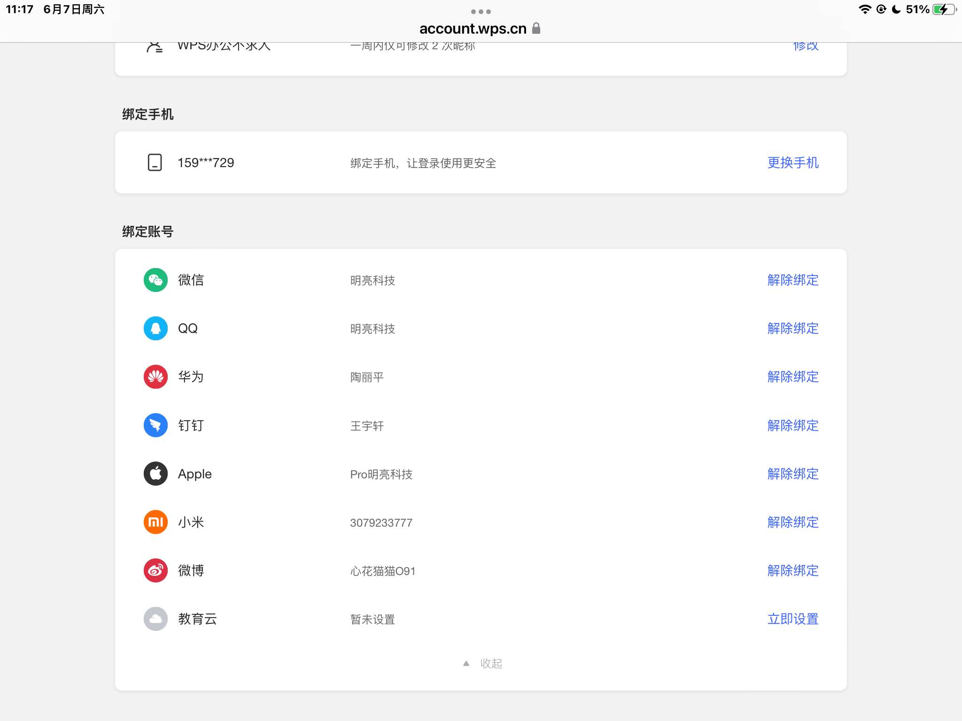The width and height of the screenshot is (962, 721).
Task: Tap the Xiaomi orange MI icon
Action: [155, 522]
